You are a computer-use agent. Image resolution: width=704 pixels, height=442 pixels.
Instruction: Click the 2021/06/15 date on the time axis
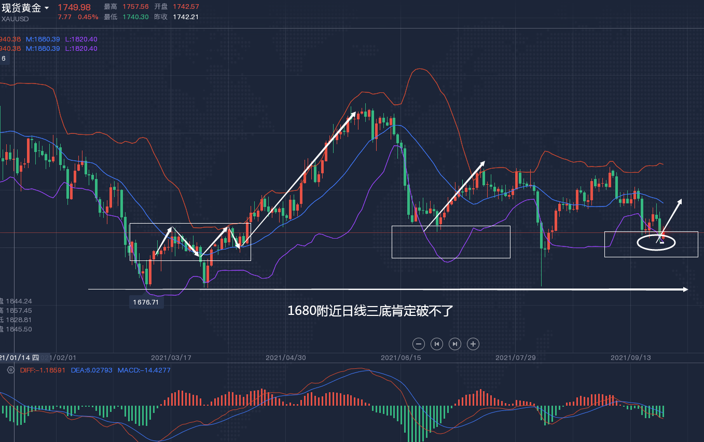[x=401, y=357]
